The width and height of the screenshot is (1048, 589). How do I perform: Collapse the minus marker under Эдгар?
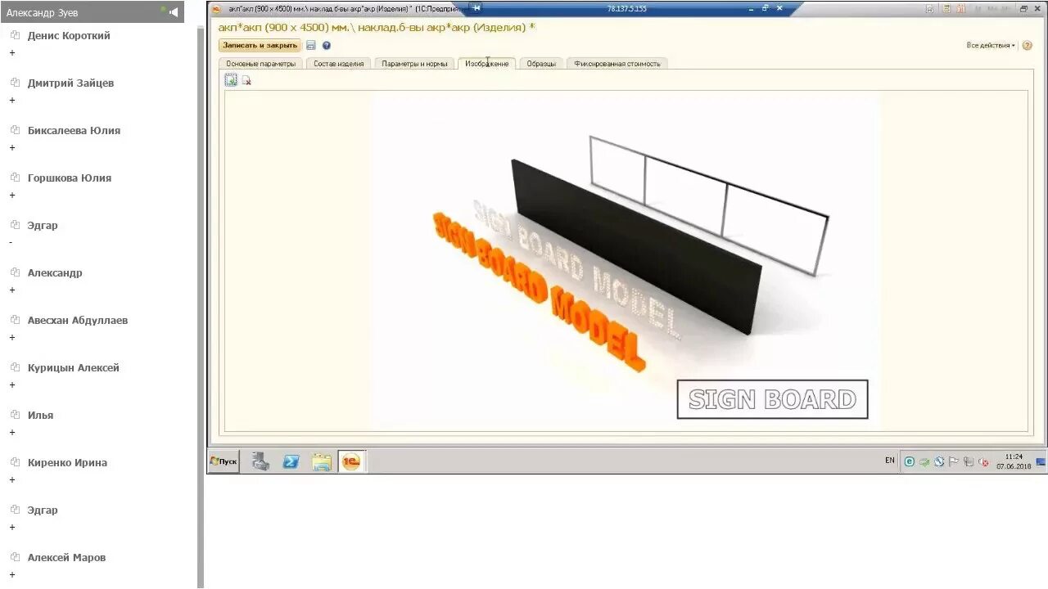[x=11, y=243]
